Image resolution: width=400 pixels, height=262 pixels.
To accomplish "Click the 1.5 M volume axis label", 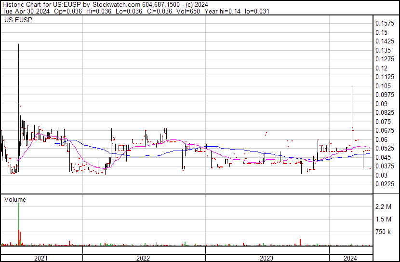I will point(386,220).
